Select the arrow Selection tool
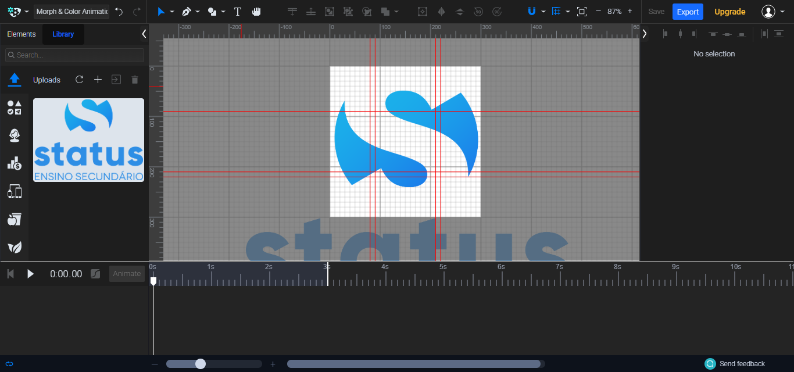This screenshot has width=794, height=372. coord(161,11)
